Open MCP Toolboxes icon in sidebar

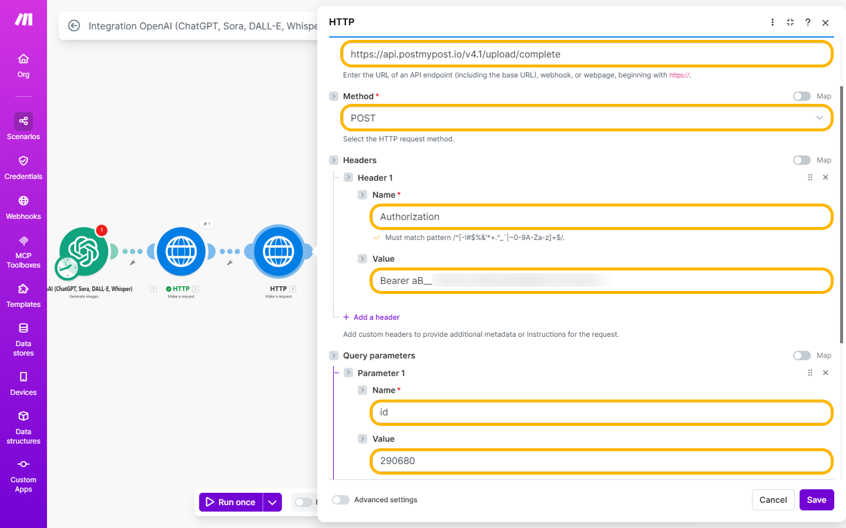(23, 241)
